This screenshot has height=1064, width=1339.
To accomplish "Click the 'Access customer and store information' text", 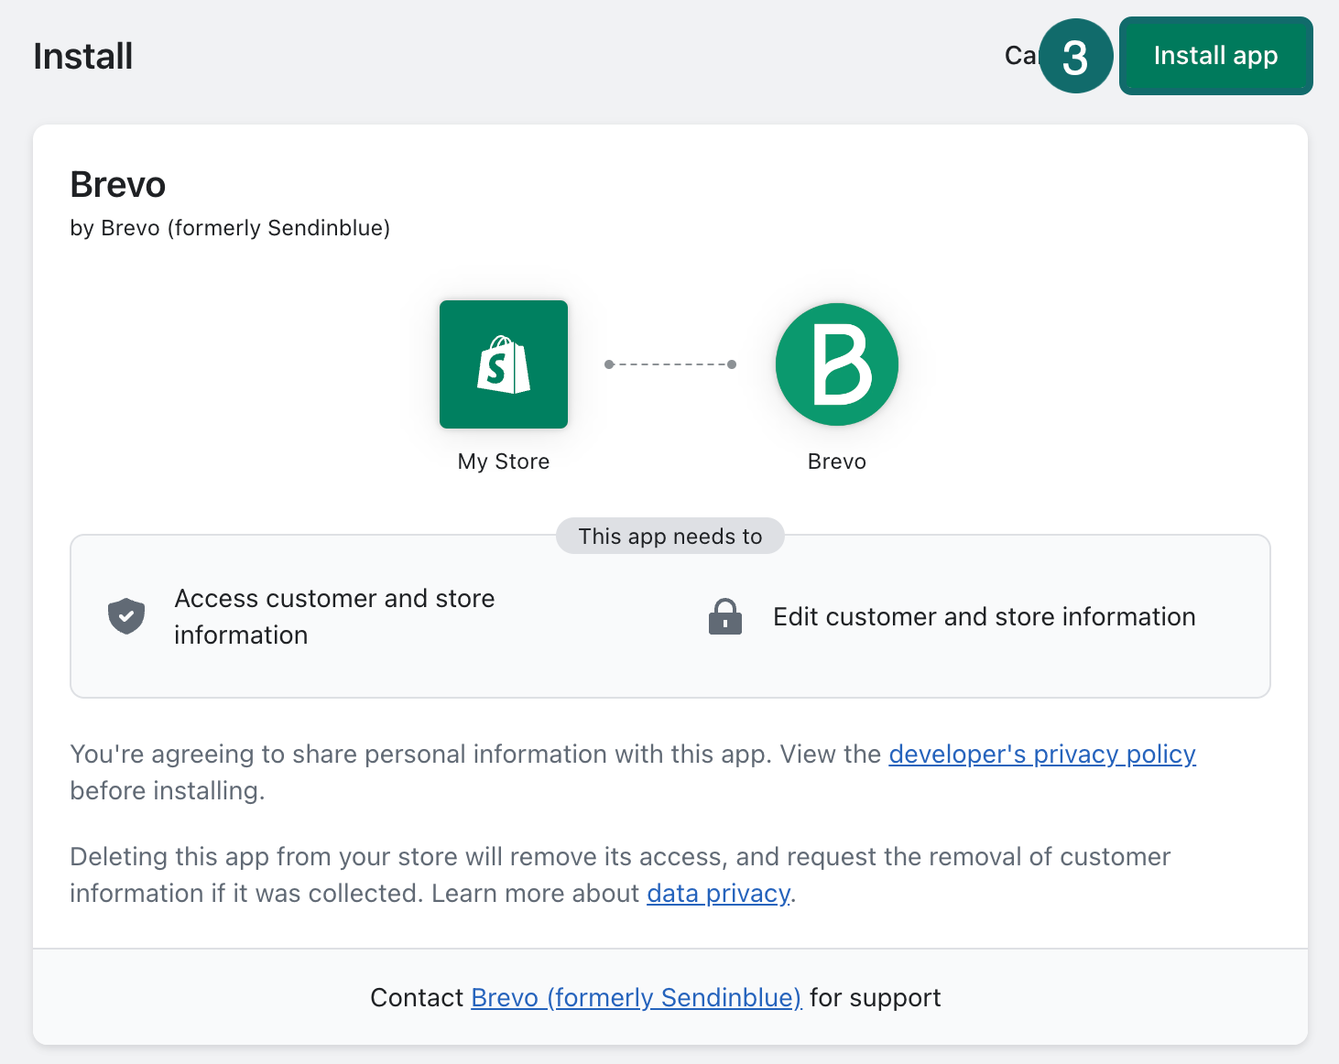I will [x=334, y=616].
